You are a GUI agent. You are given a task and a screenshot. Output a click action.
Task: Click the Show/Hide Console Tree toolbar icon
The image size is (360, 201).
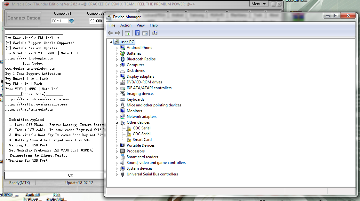point(128,33)
